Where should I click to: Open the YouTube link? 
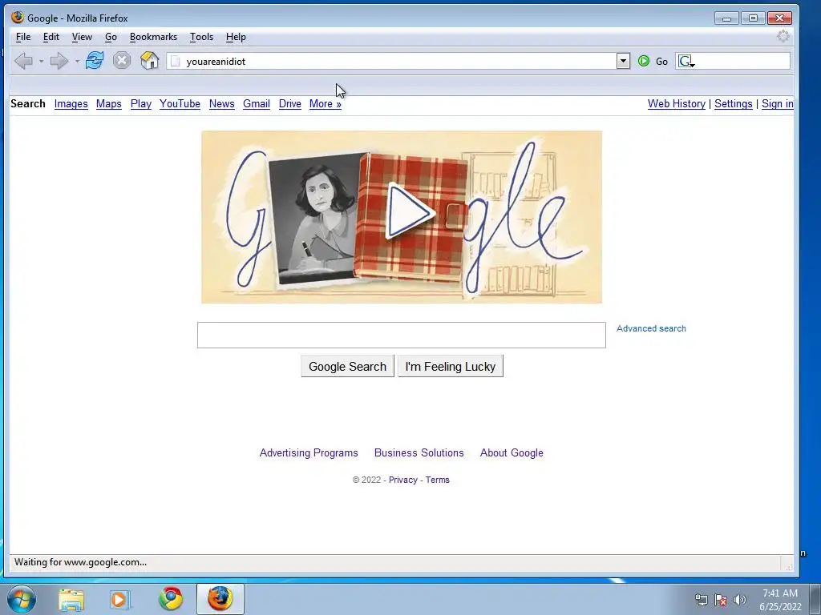[x=180, y=103]
